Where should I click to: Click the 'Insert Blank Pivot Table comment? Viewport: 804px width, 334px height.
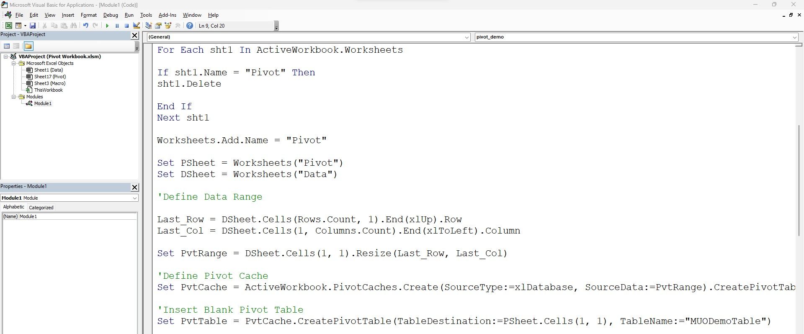coord(230,310)
